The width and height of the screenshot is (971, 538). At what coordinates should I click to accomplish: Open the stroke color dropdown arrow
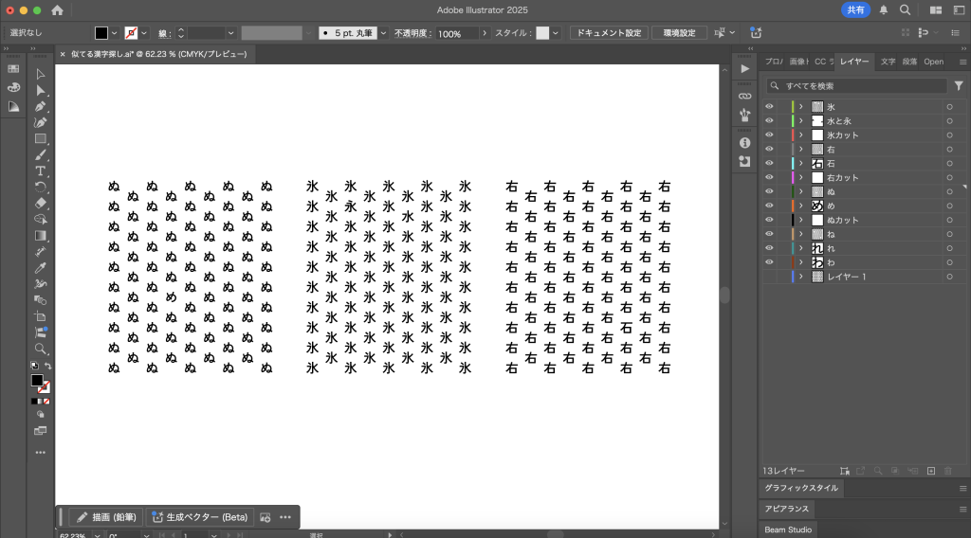click(x=144, y=33)
